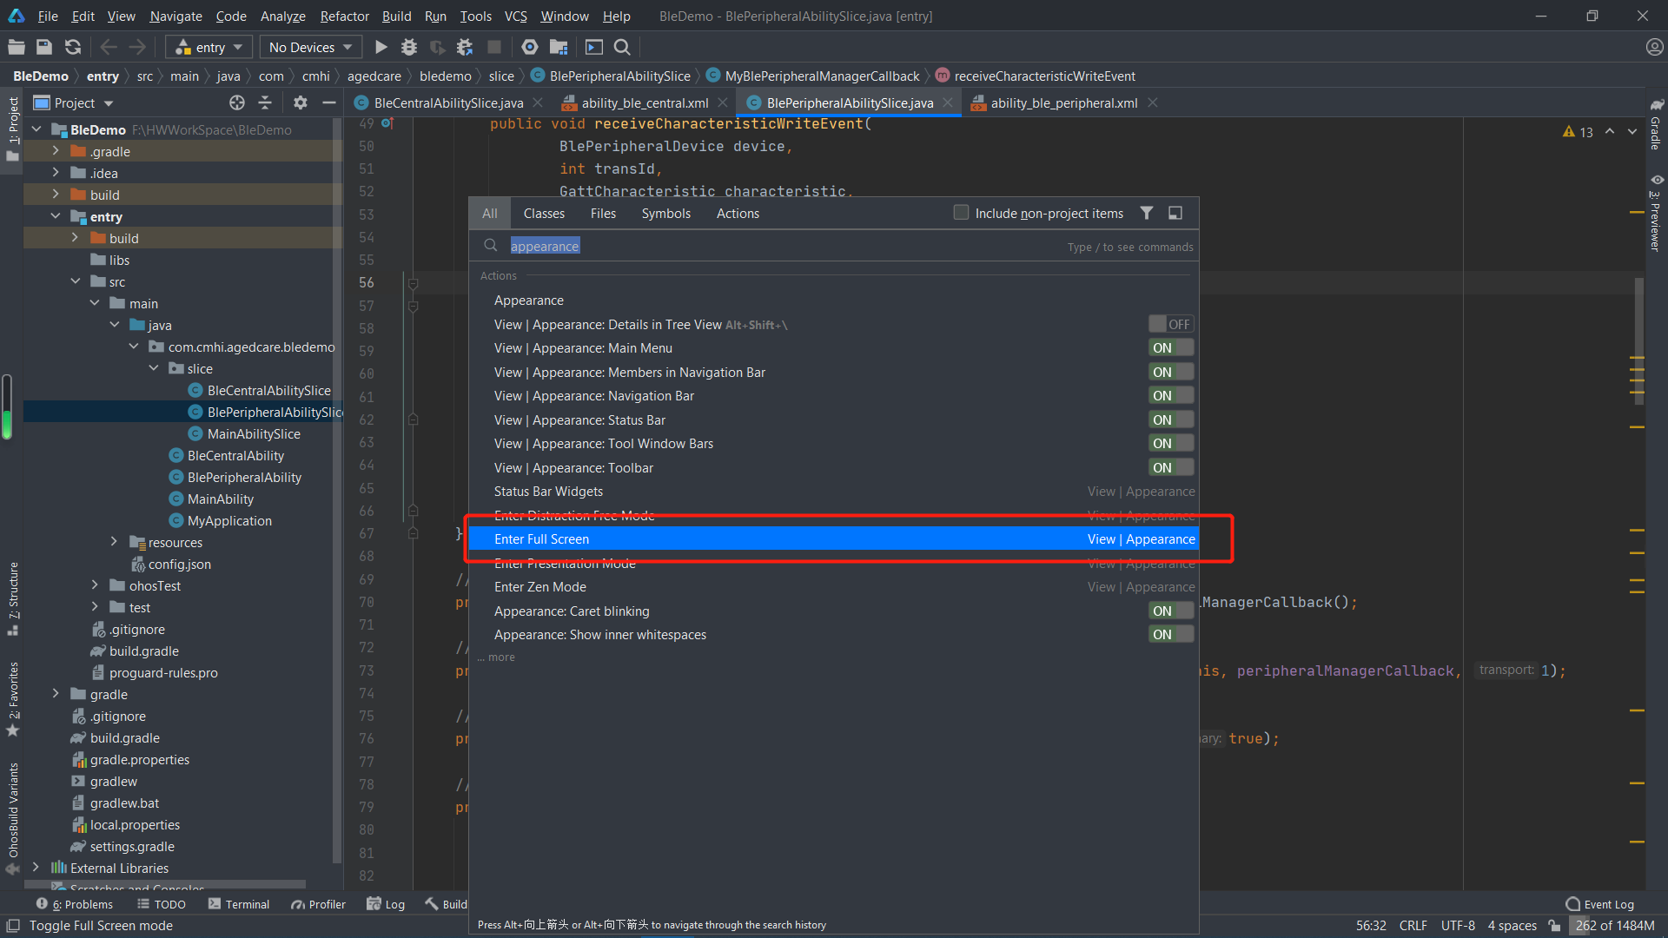Viewport: 1668px width, 938px height.
Task: Save all files with the disk icon
Action: [x=44, y=47]
